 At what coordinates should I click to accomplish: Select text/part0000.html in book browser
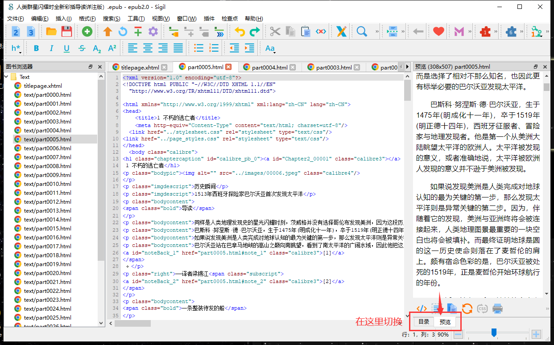[x=47, y=94]
